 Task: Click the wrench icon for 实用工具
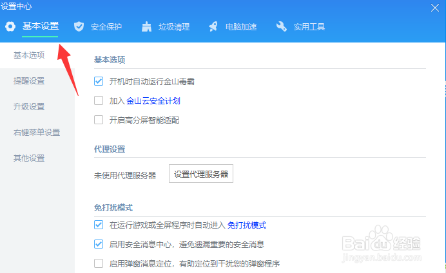[281, 26]
